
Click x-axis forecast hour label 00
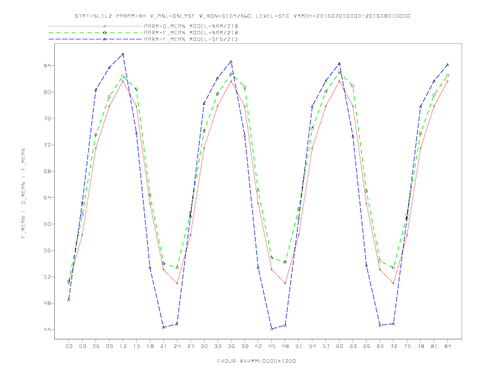pos(69,346)
